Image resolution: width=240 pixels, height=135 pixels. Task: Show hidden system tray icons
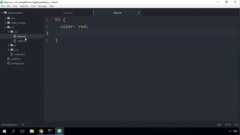click(230, 131)
